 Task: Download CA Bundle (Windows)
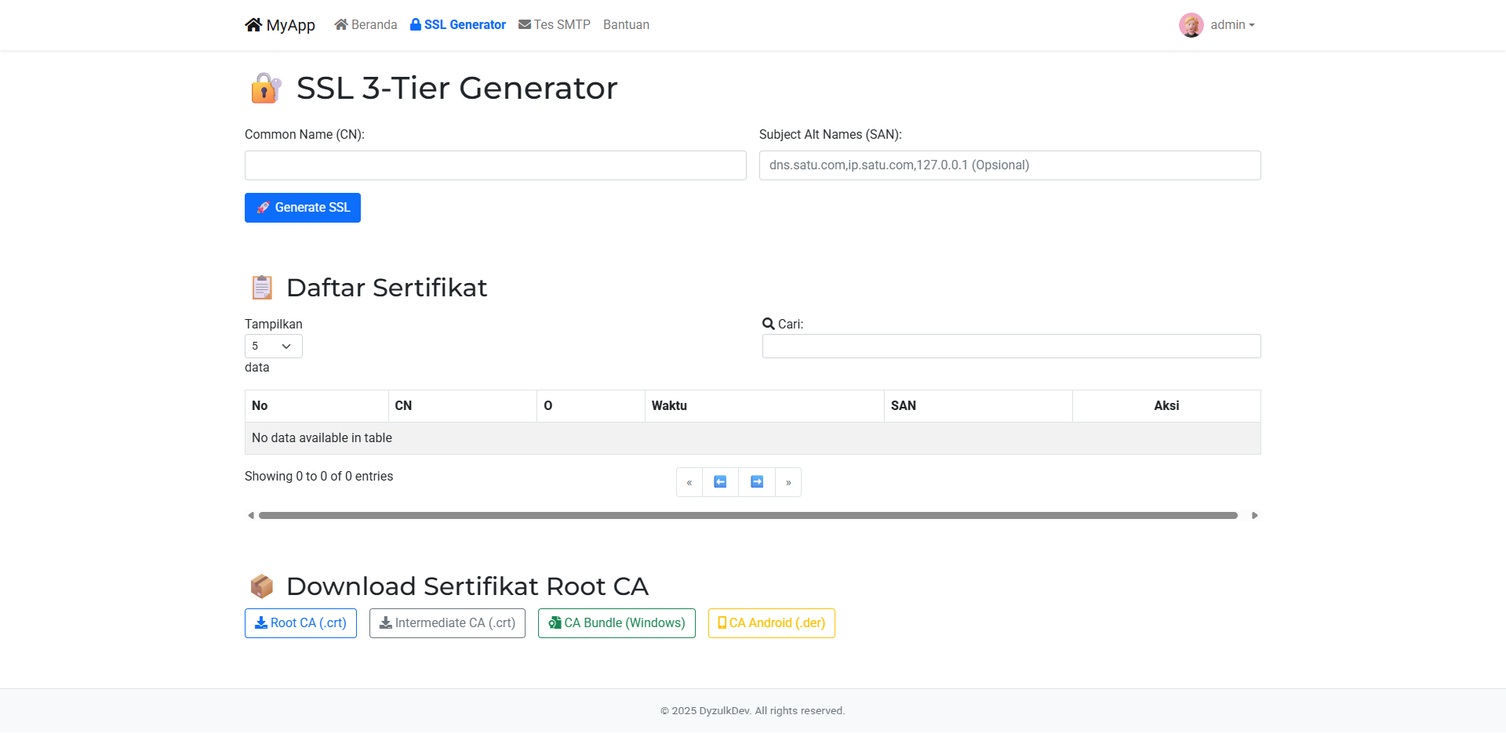click(617, 623)
